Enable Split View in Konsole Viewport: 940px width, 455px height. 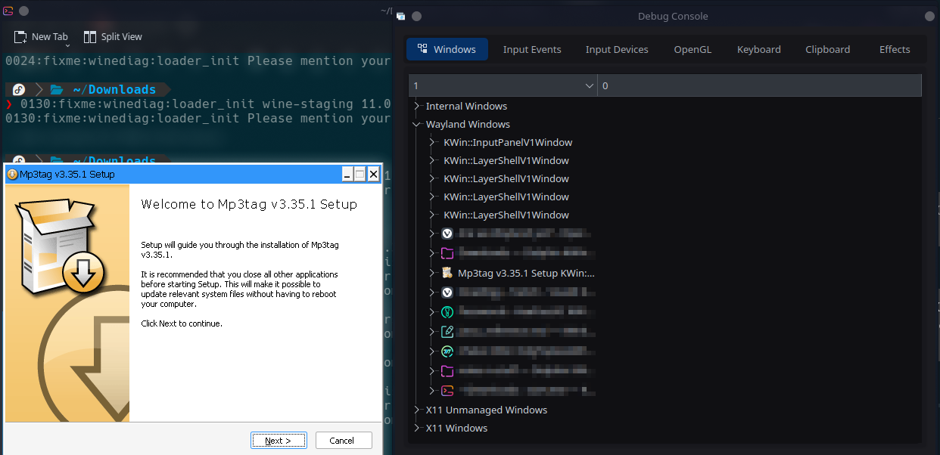point(113,36)
